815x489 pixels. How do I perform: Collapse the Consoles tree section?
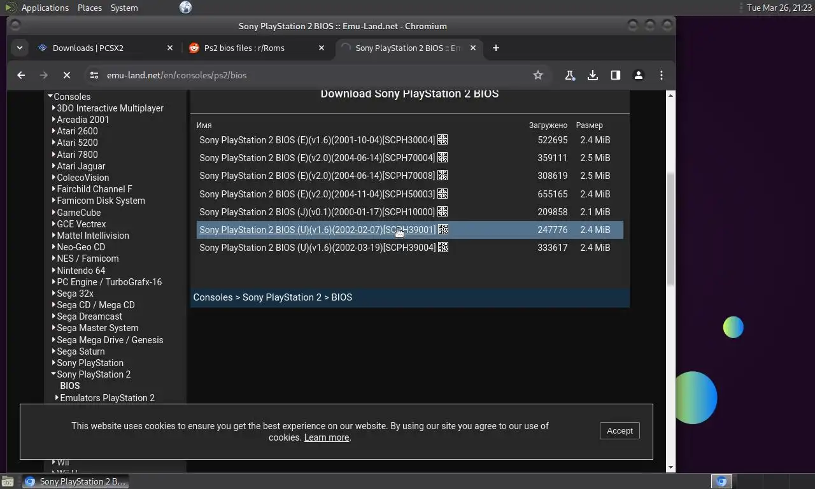50,96
